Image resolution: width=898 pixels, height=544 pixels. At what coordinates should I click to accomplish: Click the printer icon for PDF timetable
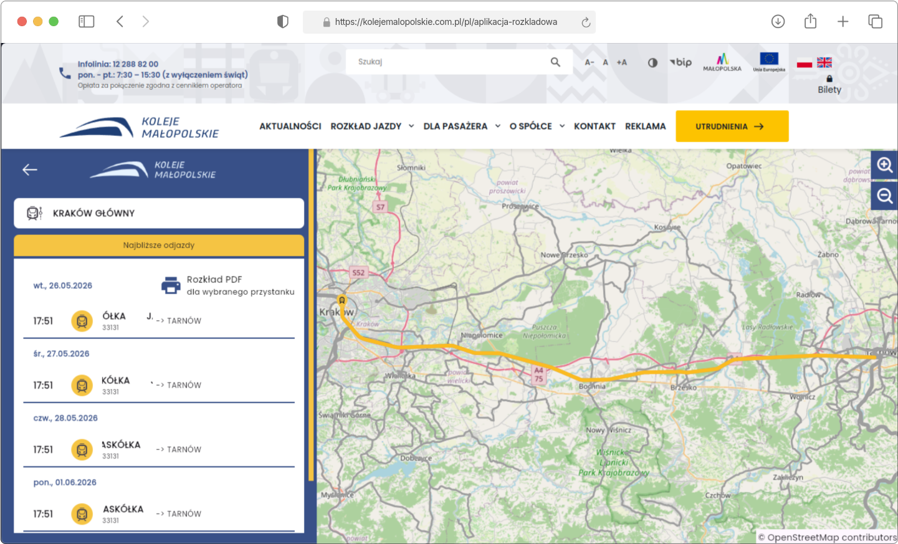coord(171,285)
